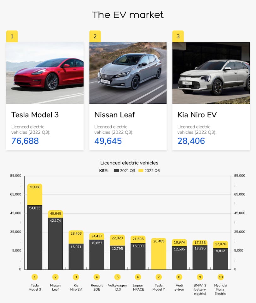Open the red Tesla Model 3 photo
256x303 pixels.
(x=45, y=73)
